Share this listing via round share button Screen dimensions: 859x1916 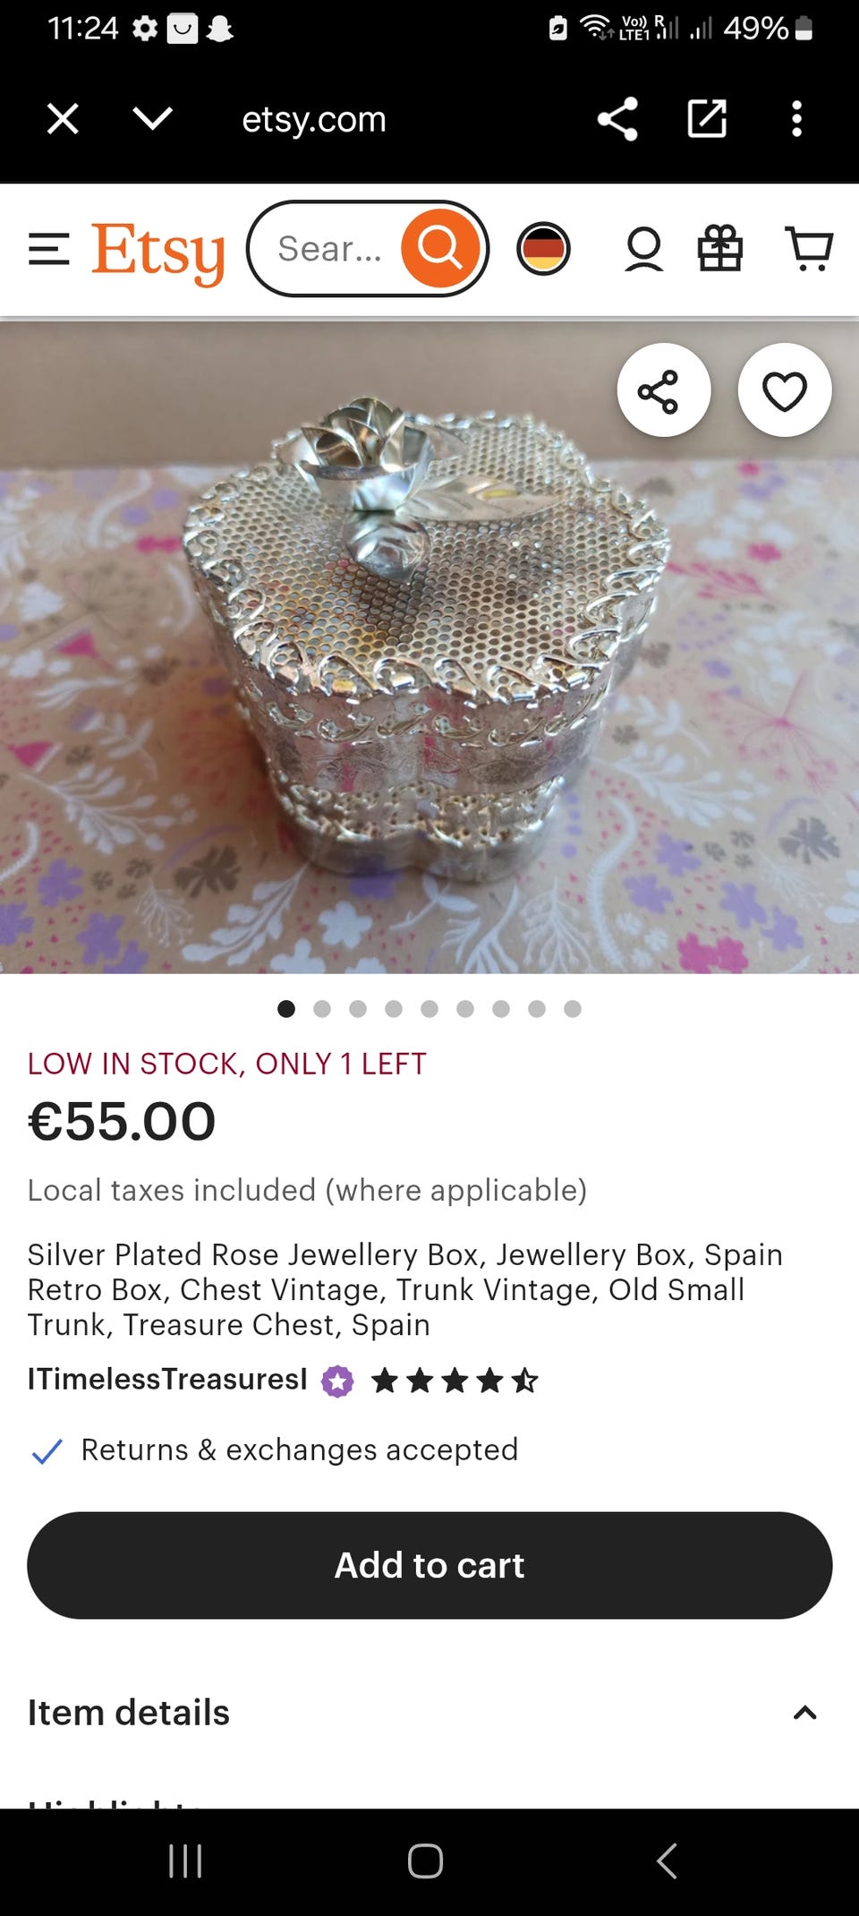click(x=664, y=390)
